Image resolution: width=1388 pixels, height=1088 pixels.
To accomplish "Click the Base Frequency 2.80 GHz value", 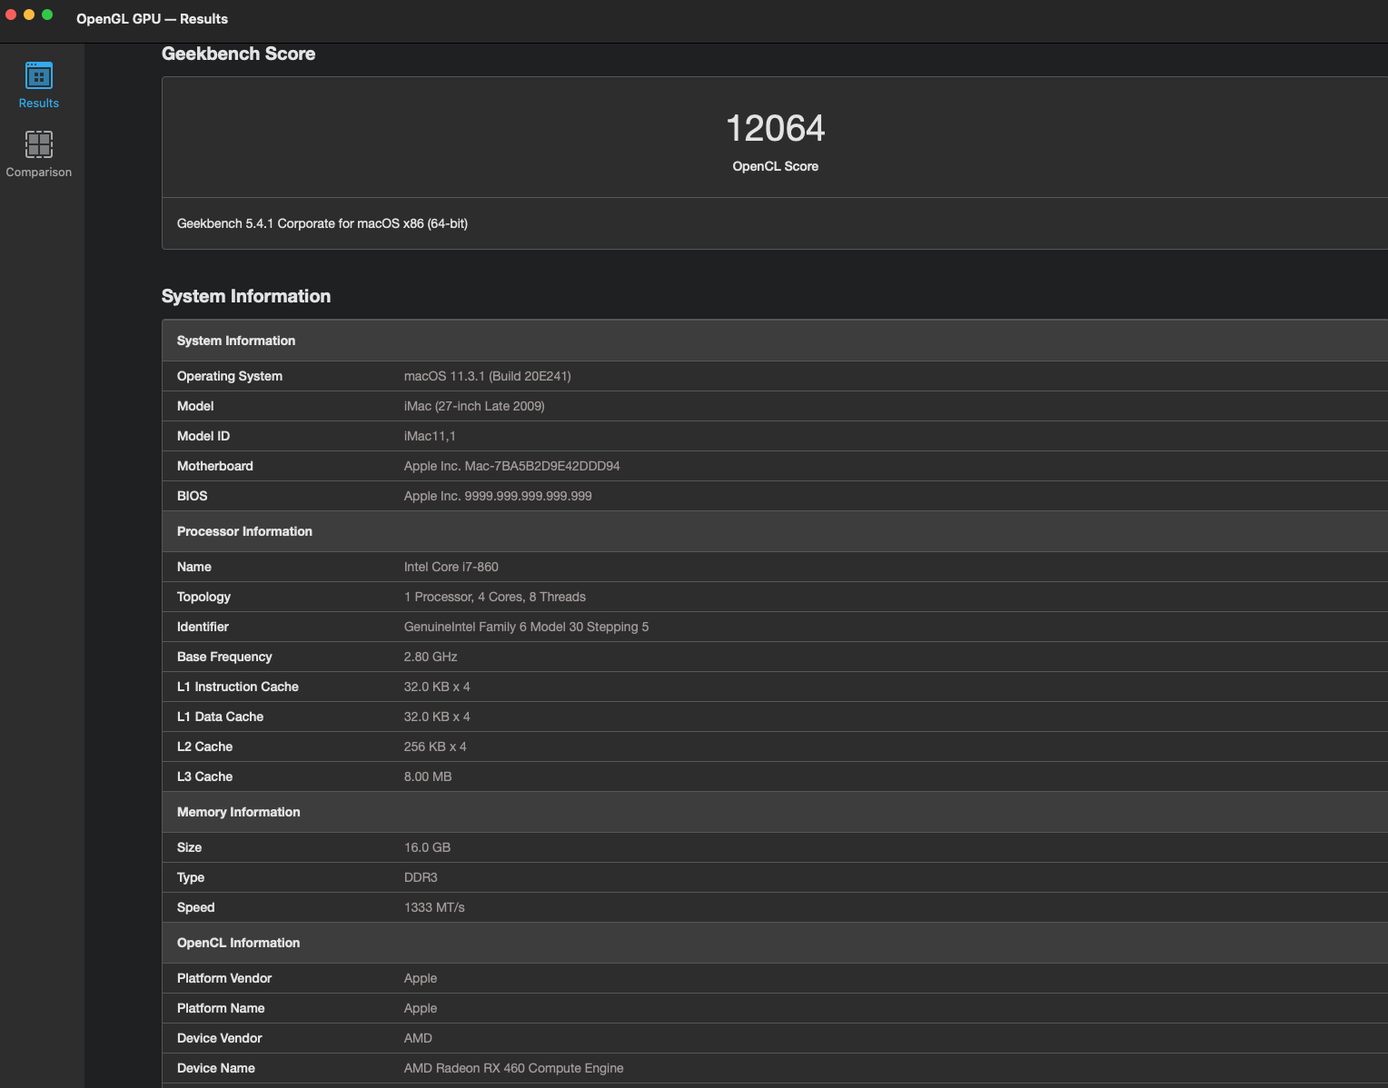I will pyautogui.click(x=431, y=657).
